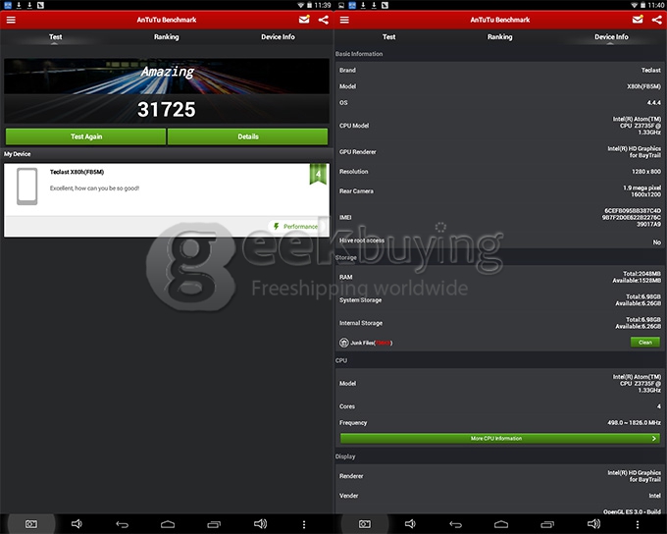Image resolution: width=667 pixels, height=534 pixels.
Task: Tap the volume down icon below Device Info screen
Action: point(410,524)
